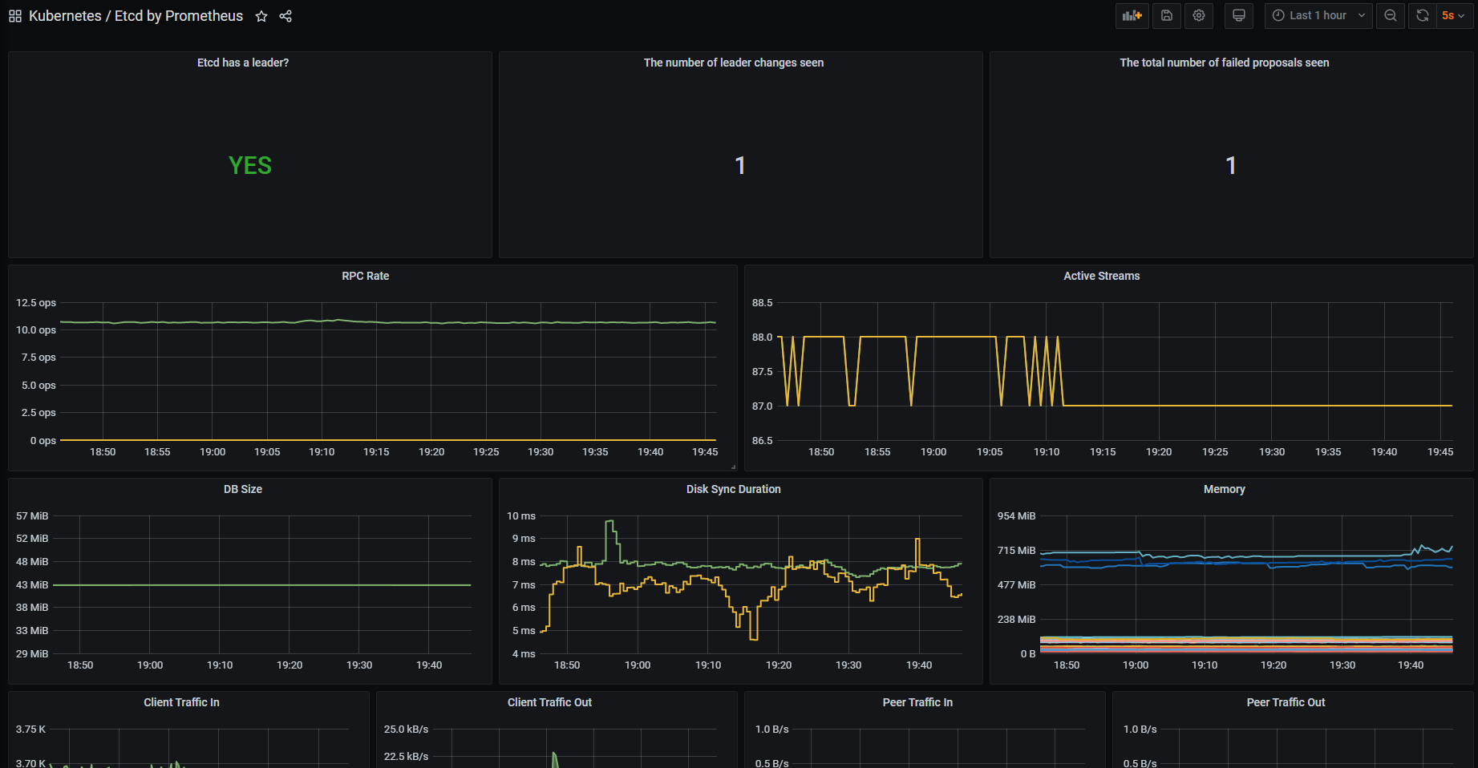Click the 8 ms axis label in Disk Sync Duration
Screen dimensions: 1478x768
(524, 562)
